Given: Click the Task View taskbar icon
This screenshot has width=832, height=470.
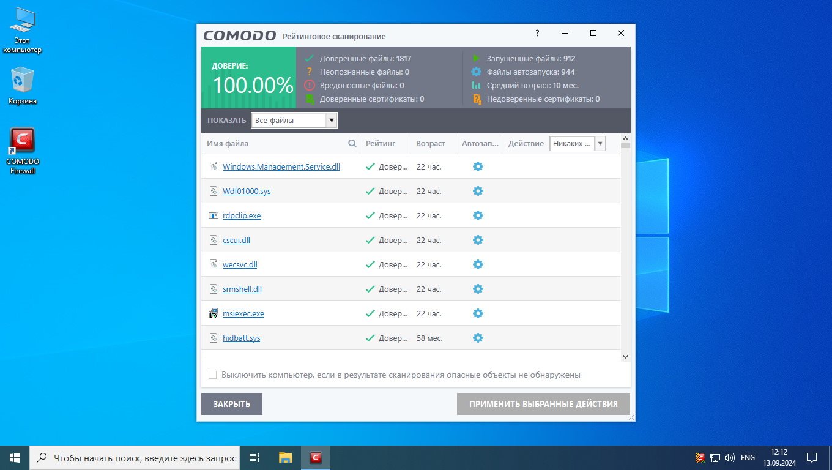Looking at the screenshot, I should click(x=255, y=457).
